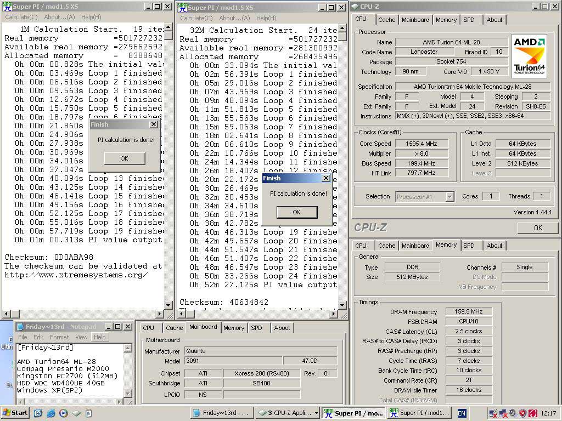The width and height of the screenshot is (562, 421).
Task: Click the taskbar clock showing 12:17
Action: pyautogui.click(x=548, y=413)
